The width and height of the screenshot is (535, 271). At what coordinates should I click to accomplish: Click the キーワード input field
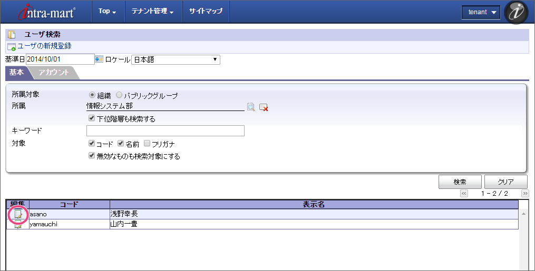(166, 131)
